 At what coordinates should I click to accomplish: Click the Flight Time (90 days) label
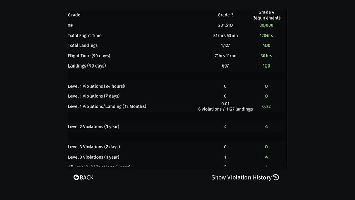click(x=89, y=56)
